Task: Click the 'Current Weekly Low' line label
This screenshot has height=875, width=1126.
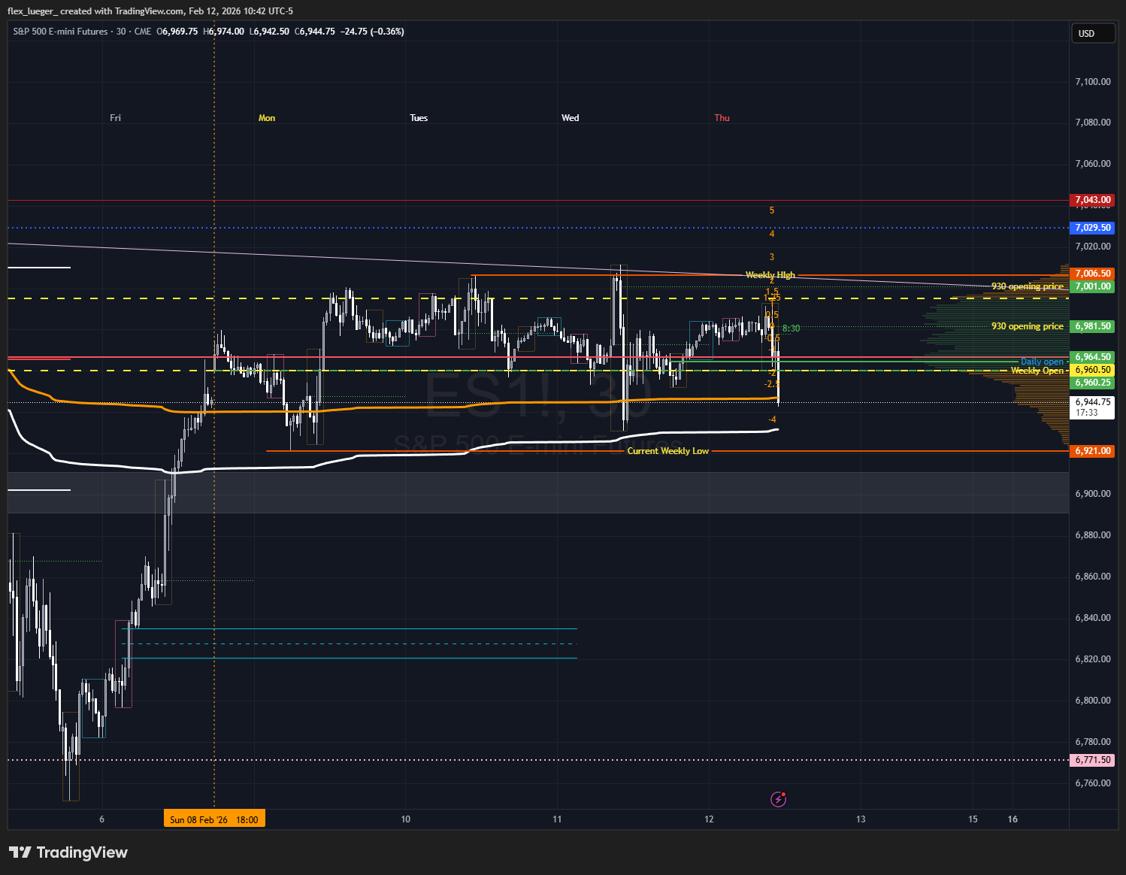Action: coord(667,451)
